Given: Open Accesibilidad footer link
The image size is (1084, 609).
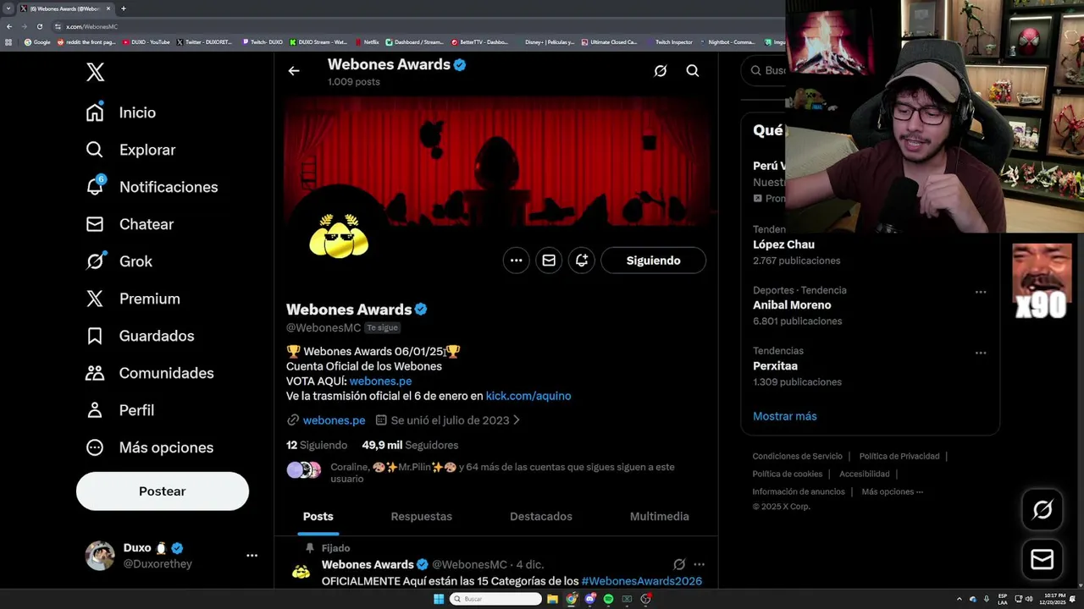Looking at the screenshot, I should pos(865,475).
